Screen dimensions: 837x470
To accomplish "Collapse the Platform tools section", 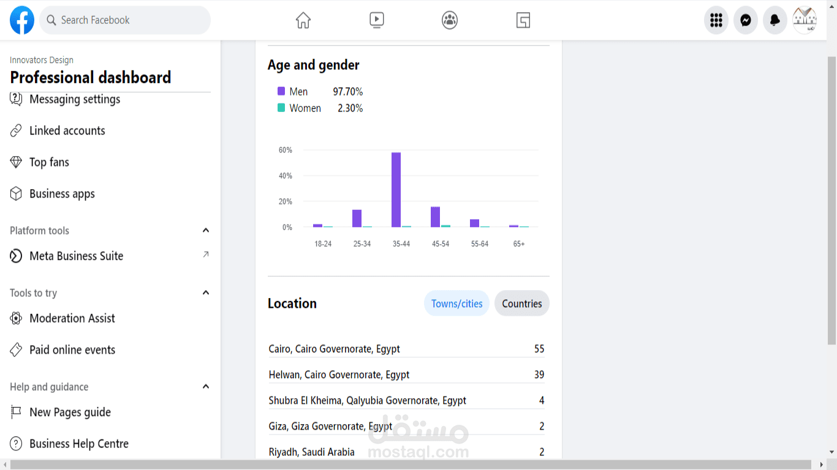I will click(x=206, y=231).
